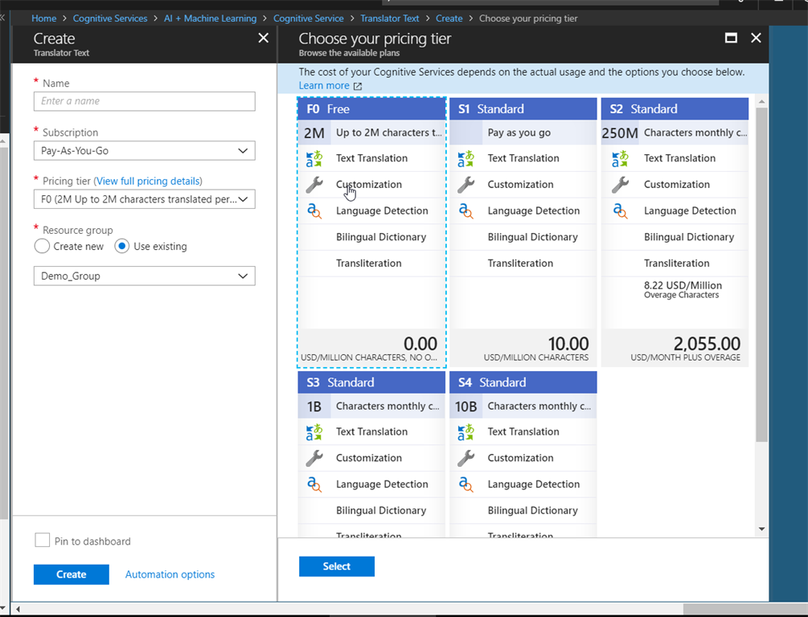The width and height of the screenshot is (808, 617).
Task: Open the Automation options link
Action: click(170, 574)
